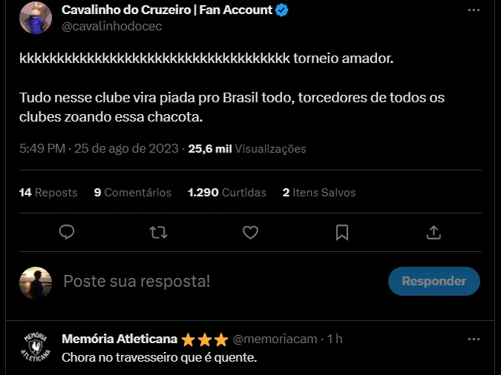Click the Memória Atleticana profile avatar
Screen dimensions: 501x375
point(35,347)
